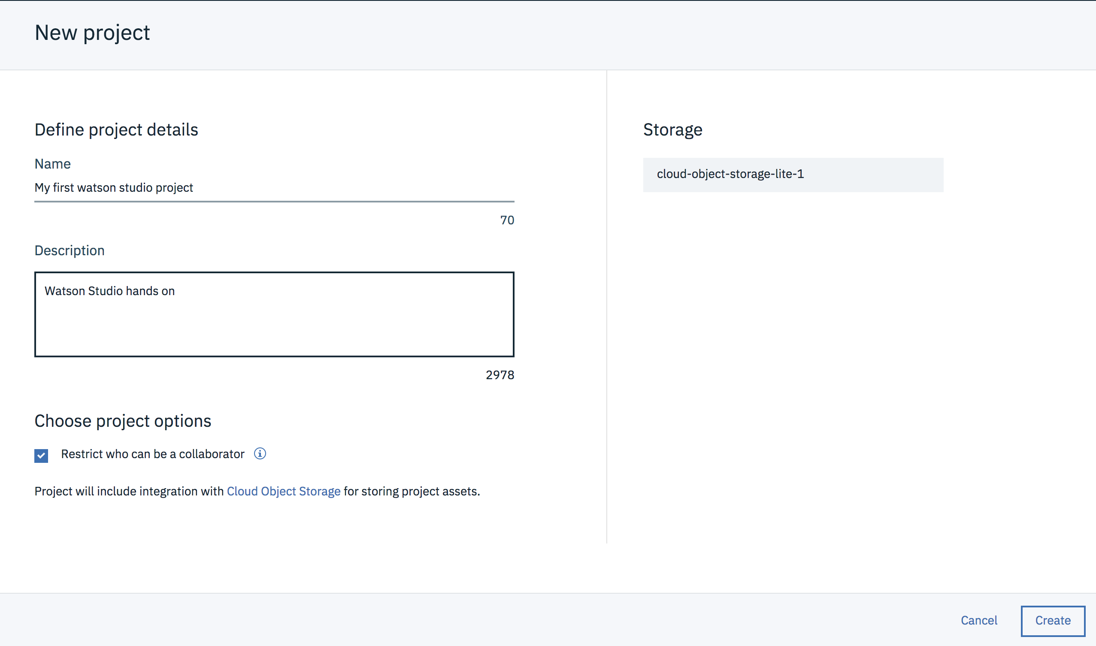Click the 'New project' page title
The image size is (1096, 646).
click(x=92, y=33)
